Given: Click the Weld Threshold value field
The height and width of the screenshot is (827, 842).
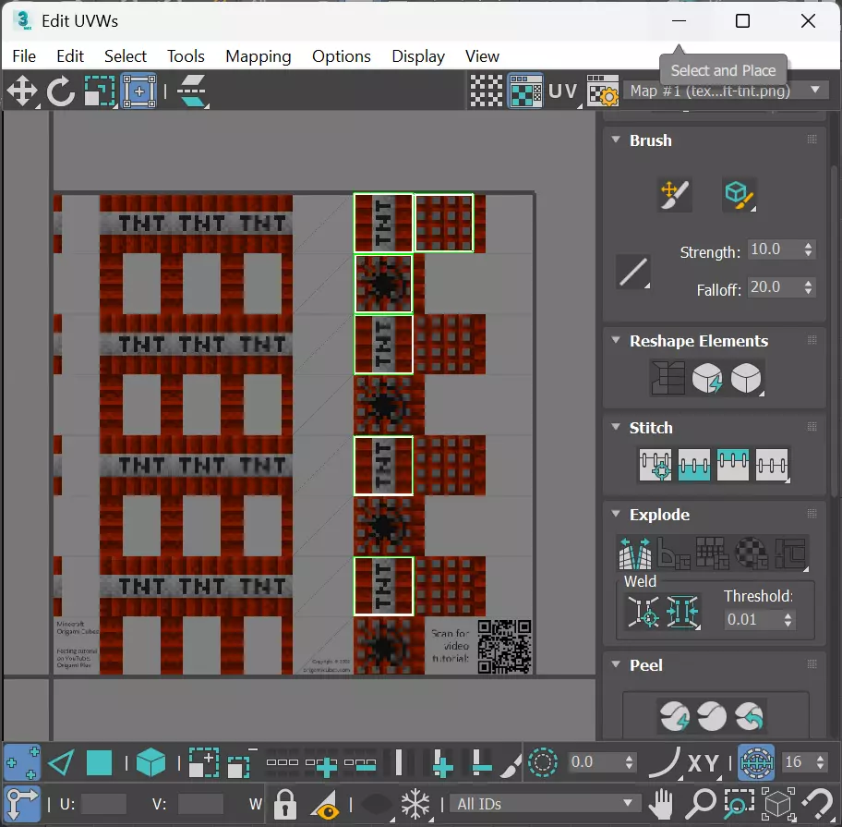Looking at the screenshot, I should click(x=752, y=620).
